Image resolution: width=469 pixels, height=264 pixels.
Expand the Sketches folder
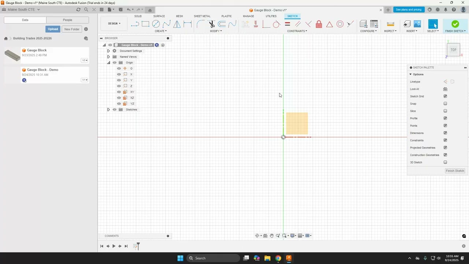tap(108, 110)
